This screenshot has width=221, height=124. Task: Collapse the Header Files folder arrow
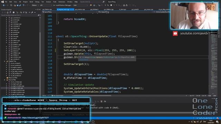tap(4, 61)
